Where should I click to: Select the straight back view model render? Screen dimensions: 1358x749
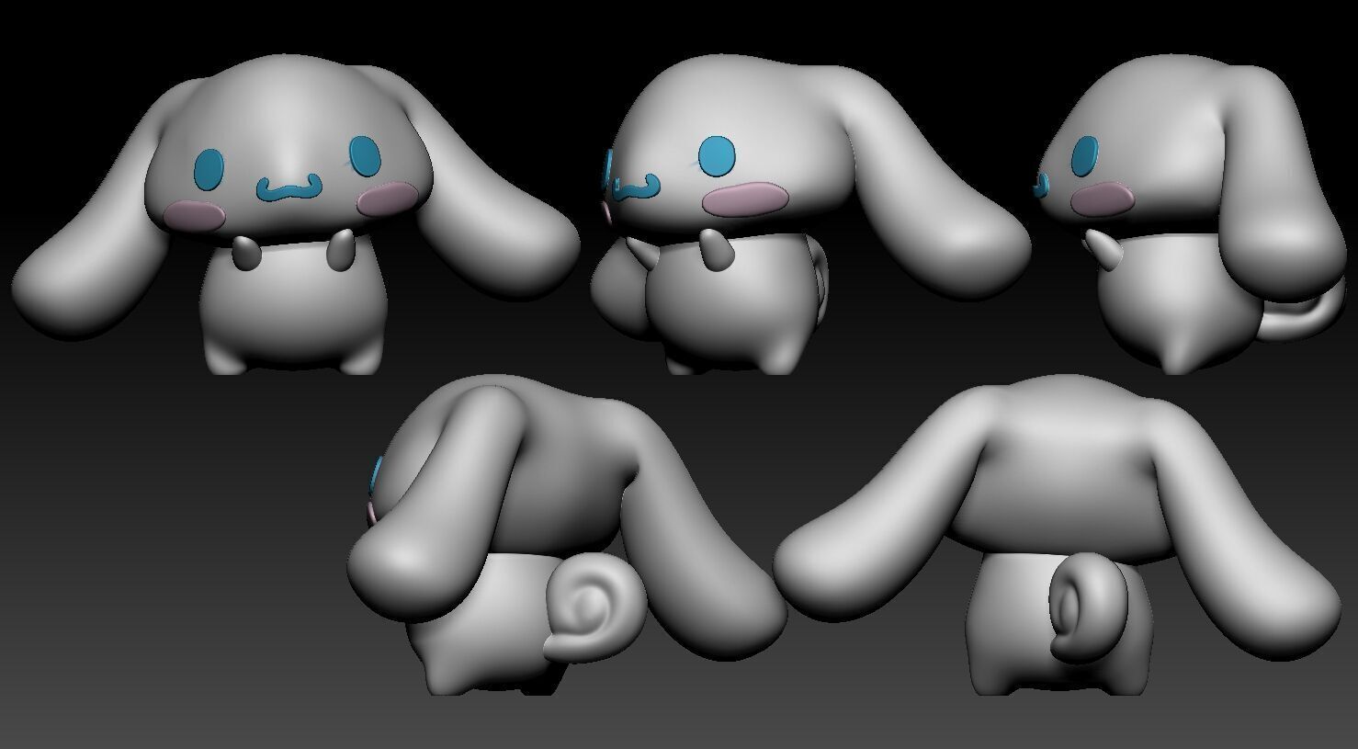1057,535
